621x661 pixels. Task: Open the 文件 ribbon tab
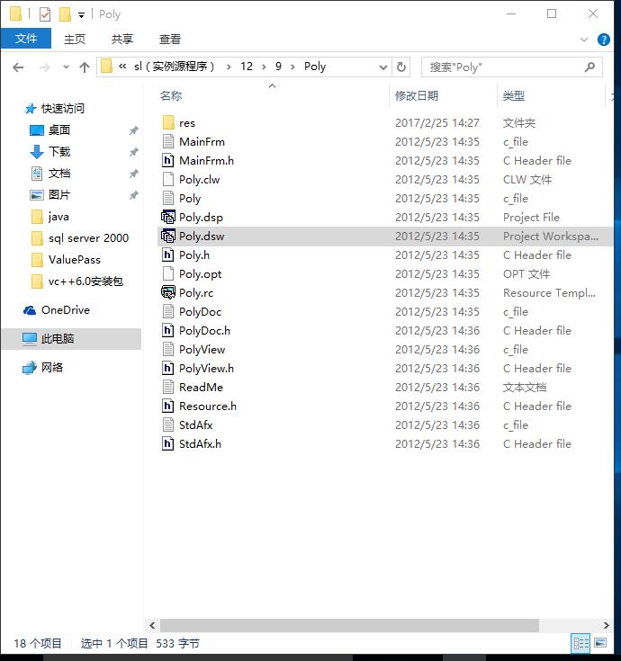point(26,39)
